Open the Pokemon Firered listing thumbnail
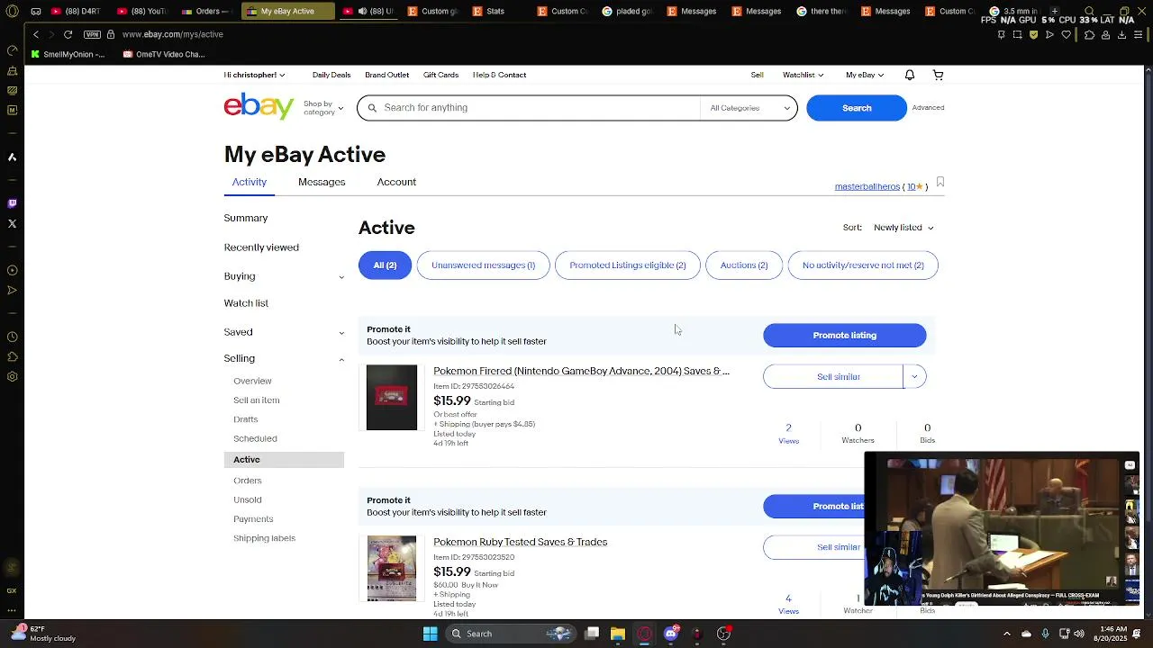The image size is (1153, 648). 392,397
